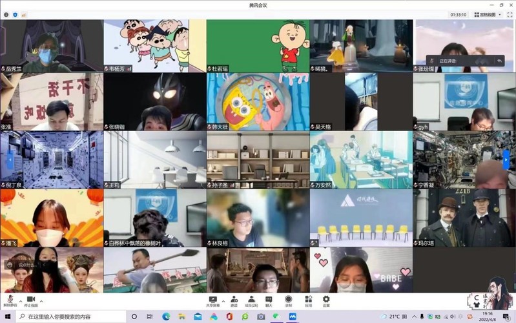Image resolution: width=516 pixels, height=323 pixels.
Task: Click the 邀请 invite button
Action: tap(234, 300)
